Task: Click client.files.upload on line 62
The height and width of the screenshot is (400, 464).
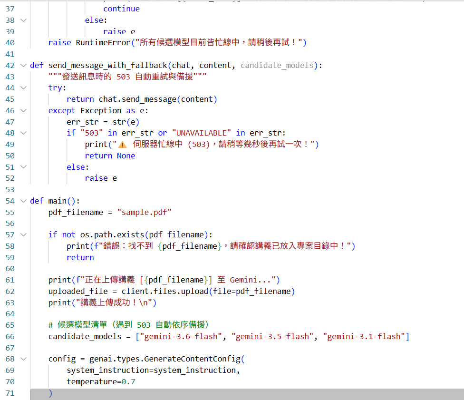Action: 165,292
